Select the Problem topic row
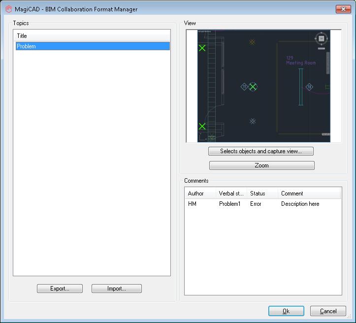The image size is (356, 323). coord(93,46)
